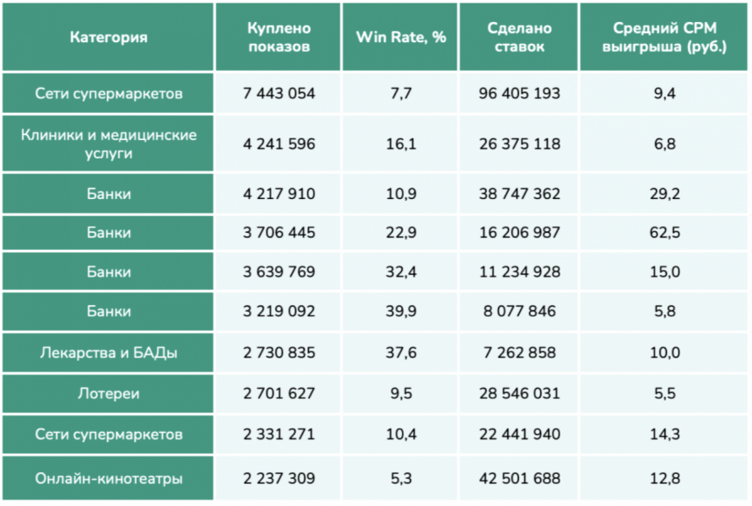
Task: Select the "Клиники и медицинские услуги" category cell
Action: (108, 143)
